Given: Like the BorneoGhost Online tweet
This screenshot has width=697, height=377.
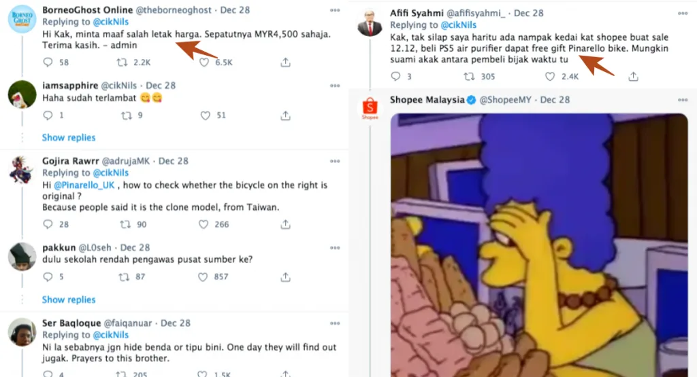Looking at the screenshot, I should tap(204, 62).
